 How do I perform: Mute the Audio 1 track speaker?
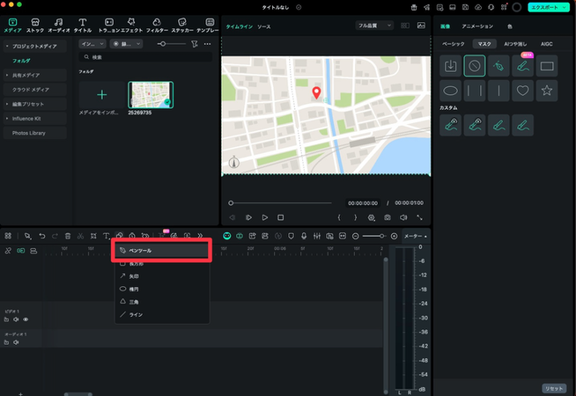(16, 342)
